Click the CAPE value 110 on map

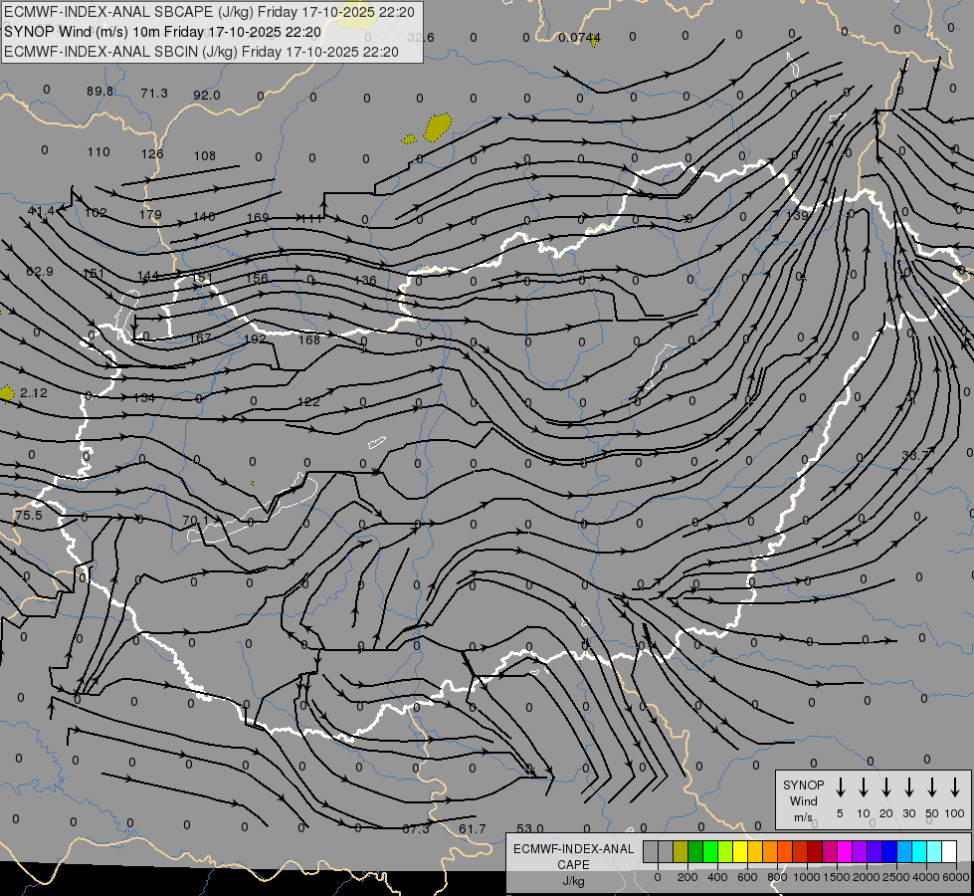point(98,151)
